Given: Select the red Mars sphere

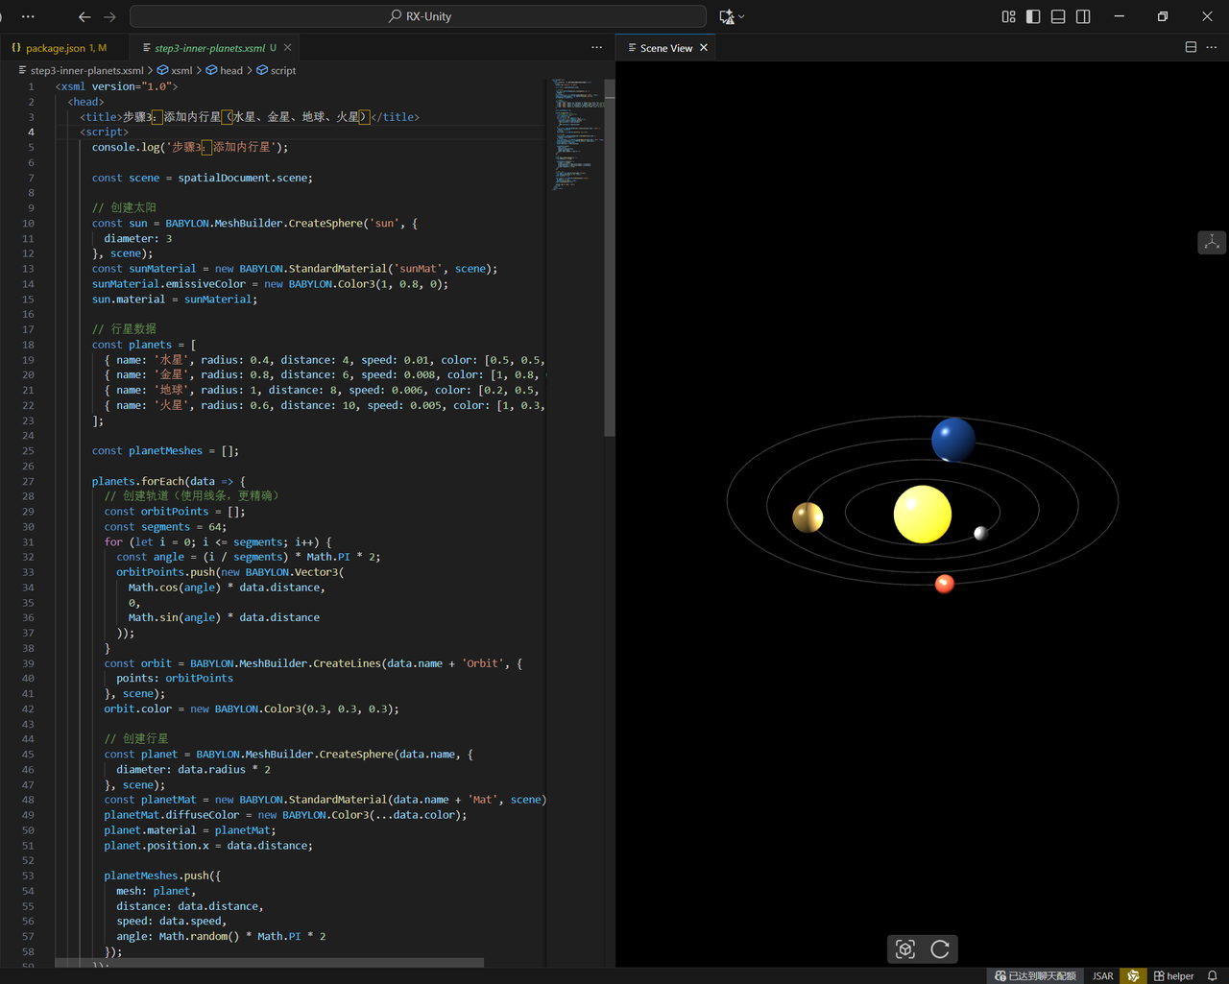Looking at the screenshot, I should (x=945, y=584).
